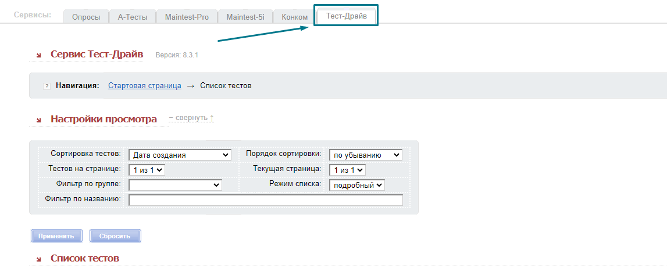Click the Настройки просмотра heading
667x276 pixels.
click(x=104, y=119)
